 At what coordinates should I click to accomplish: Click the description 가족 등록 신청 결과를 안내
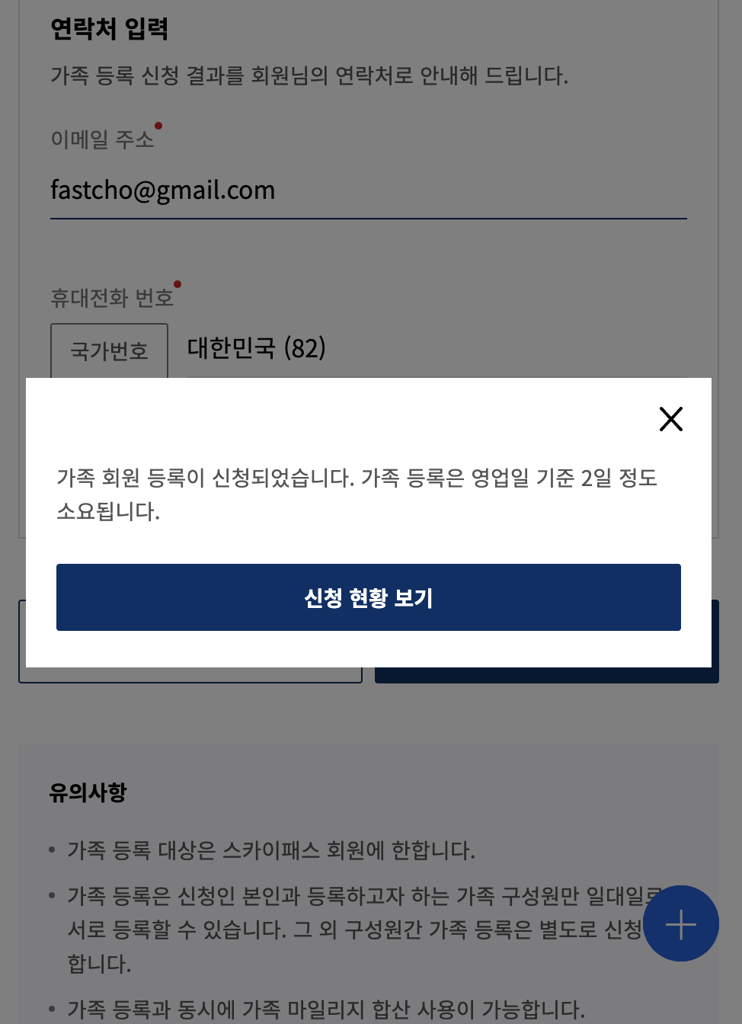point(309,75)
